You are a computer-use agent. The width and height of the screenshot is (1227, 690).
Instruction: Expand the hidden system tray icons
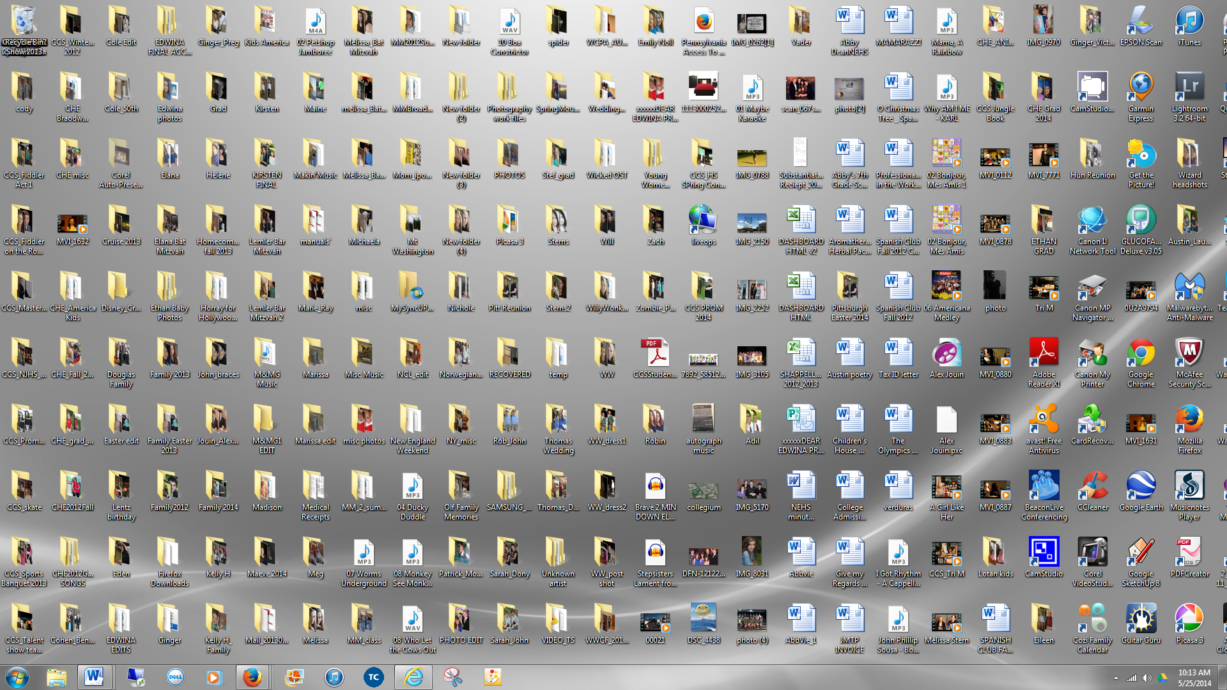pos(1116,678)
